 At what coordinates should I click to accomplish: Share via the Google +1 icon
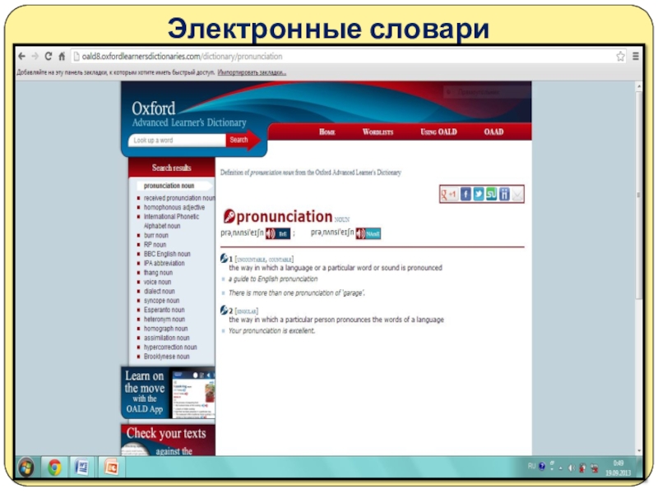click(x=449, y=194)
